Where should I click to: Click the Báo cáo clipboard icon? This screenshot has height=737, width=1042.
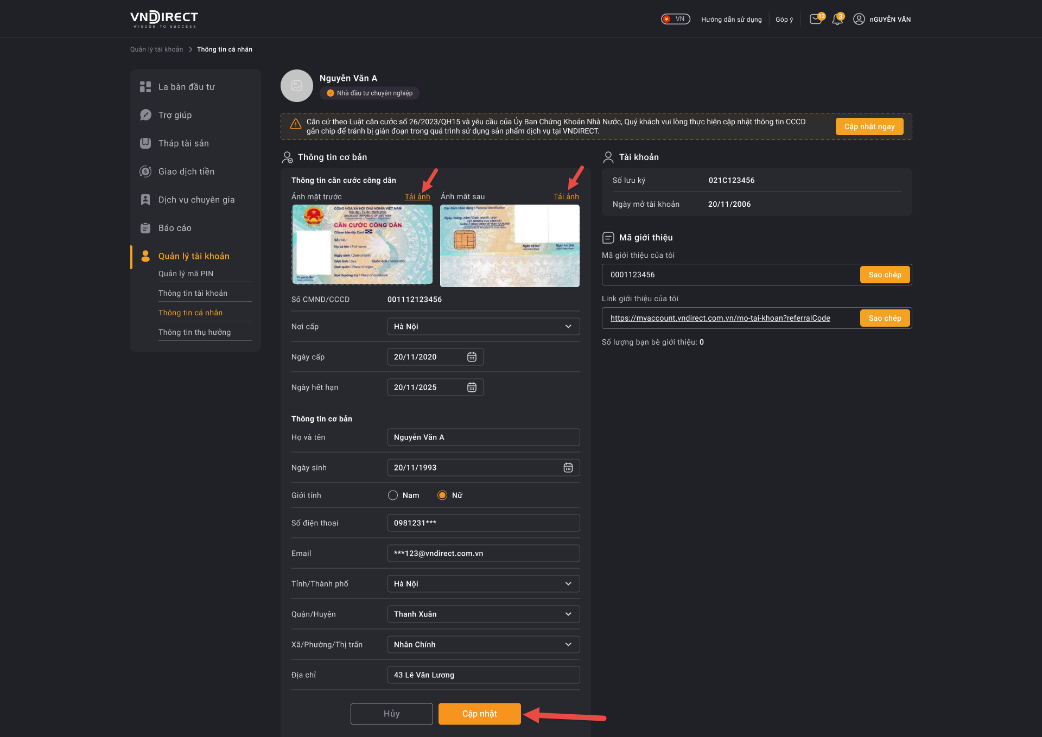coord(145,228)
